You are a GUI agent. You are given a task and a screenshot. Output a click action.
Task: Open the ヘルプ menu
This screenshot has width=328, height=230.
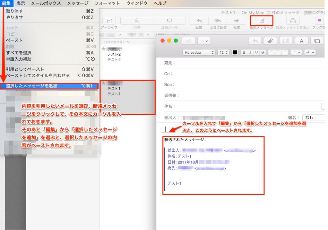(160, 3)
